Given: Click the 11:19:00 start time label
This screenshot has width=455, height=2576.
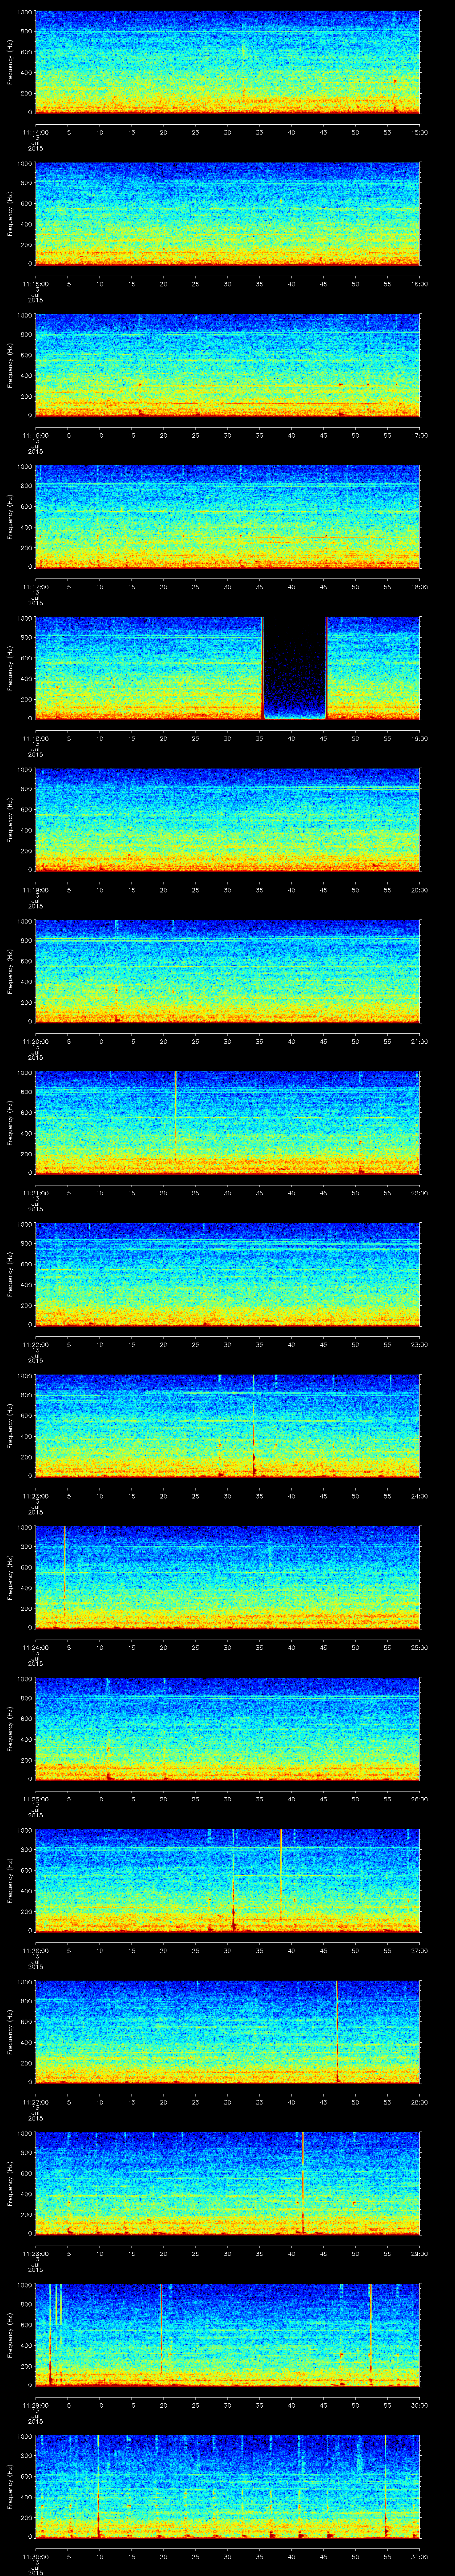Looking at the screenshot, I should 35,890.
